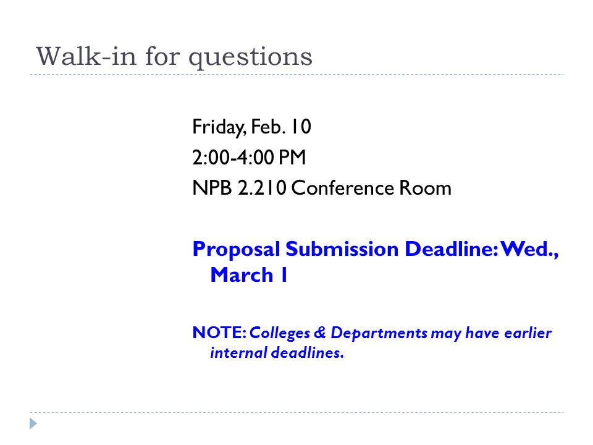Select the slide title 'Walk-in for questions'

coord(174,57)
